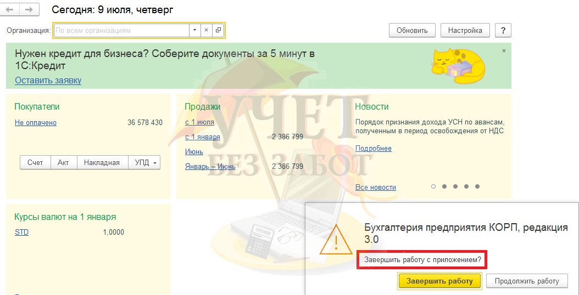This screenshot has height=295, width=579.
Task: Open the Июнь sales link
Action: [194, 151]
